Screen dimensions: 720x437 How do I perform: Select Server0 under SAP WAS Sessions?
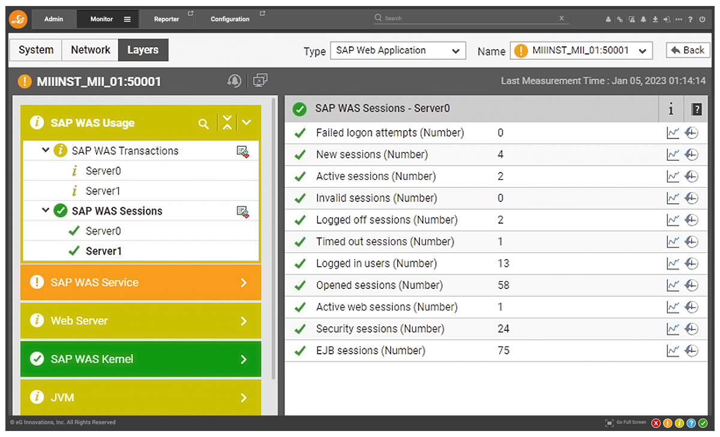103,231
